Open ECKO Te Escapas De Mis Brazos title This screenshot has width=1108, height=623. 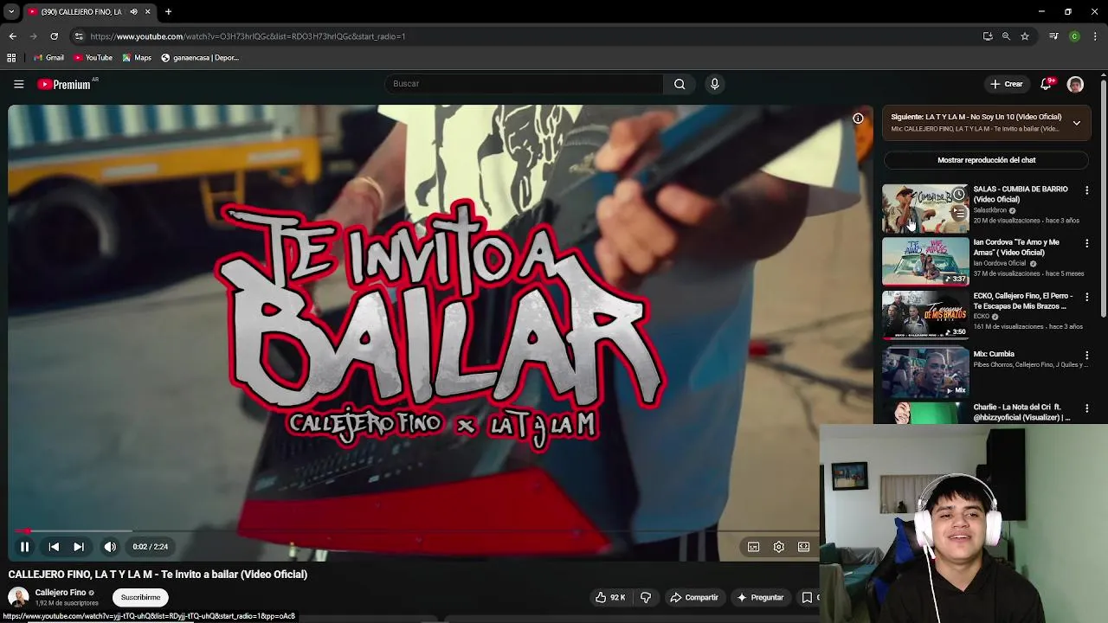(x=1023, y=301)
